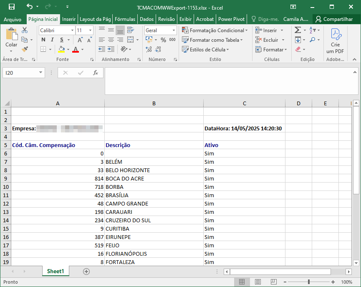Align cell text right
361x287 pixels.
point(120,40)
